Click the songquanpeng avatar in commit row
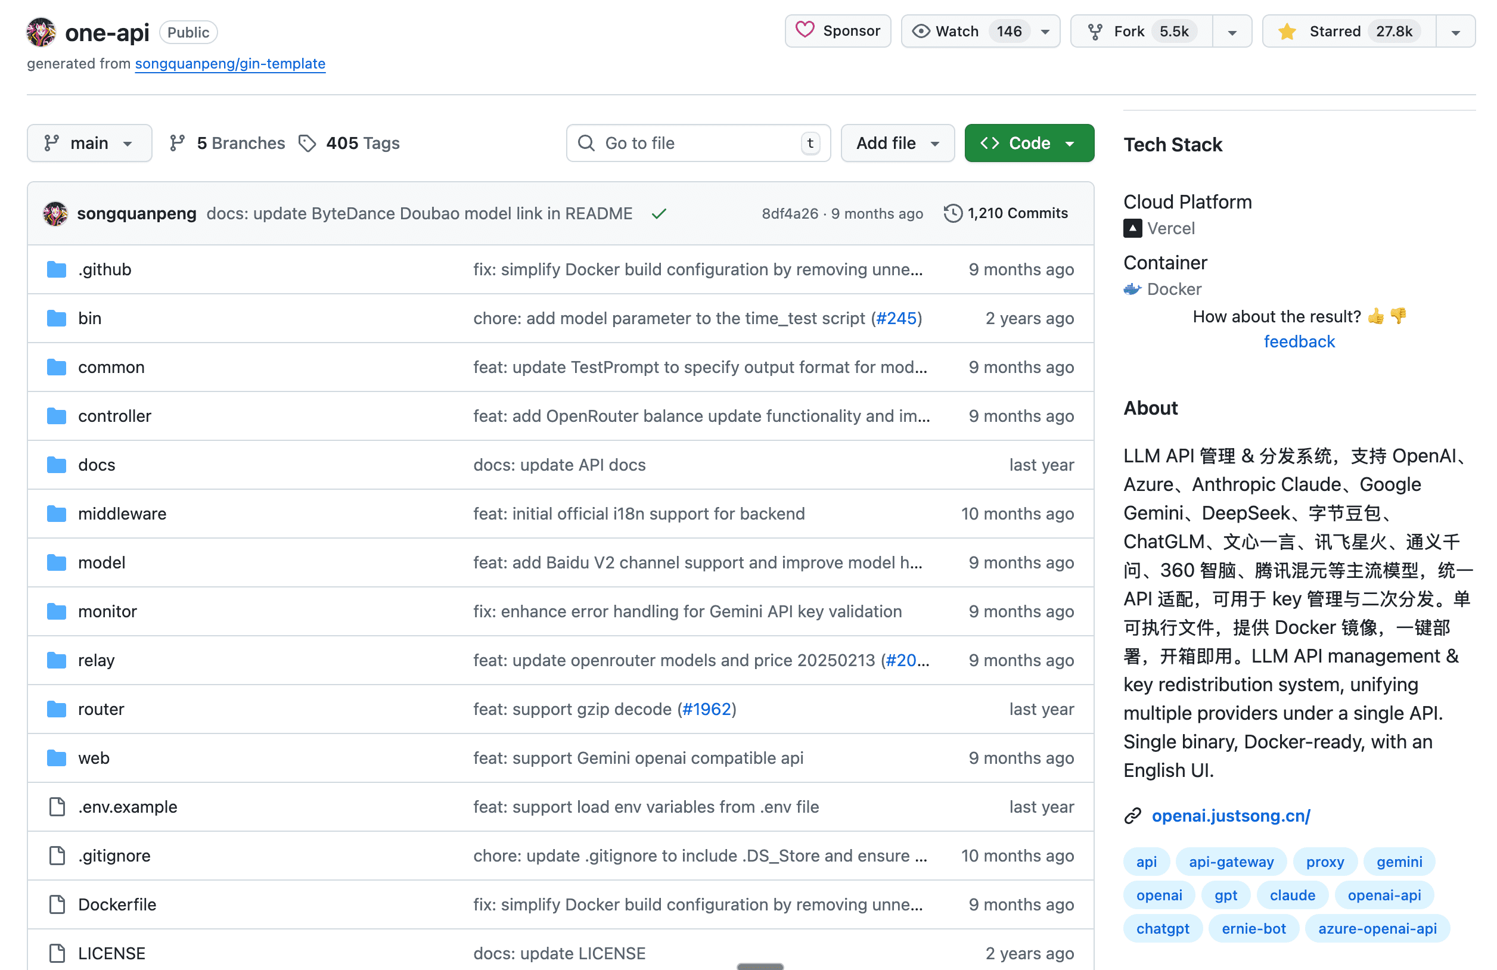Image resolution: width=1497 pixels, height=970 pixels. click(55, 214)
